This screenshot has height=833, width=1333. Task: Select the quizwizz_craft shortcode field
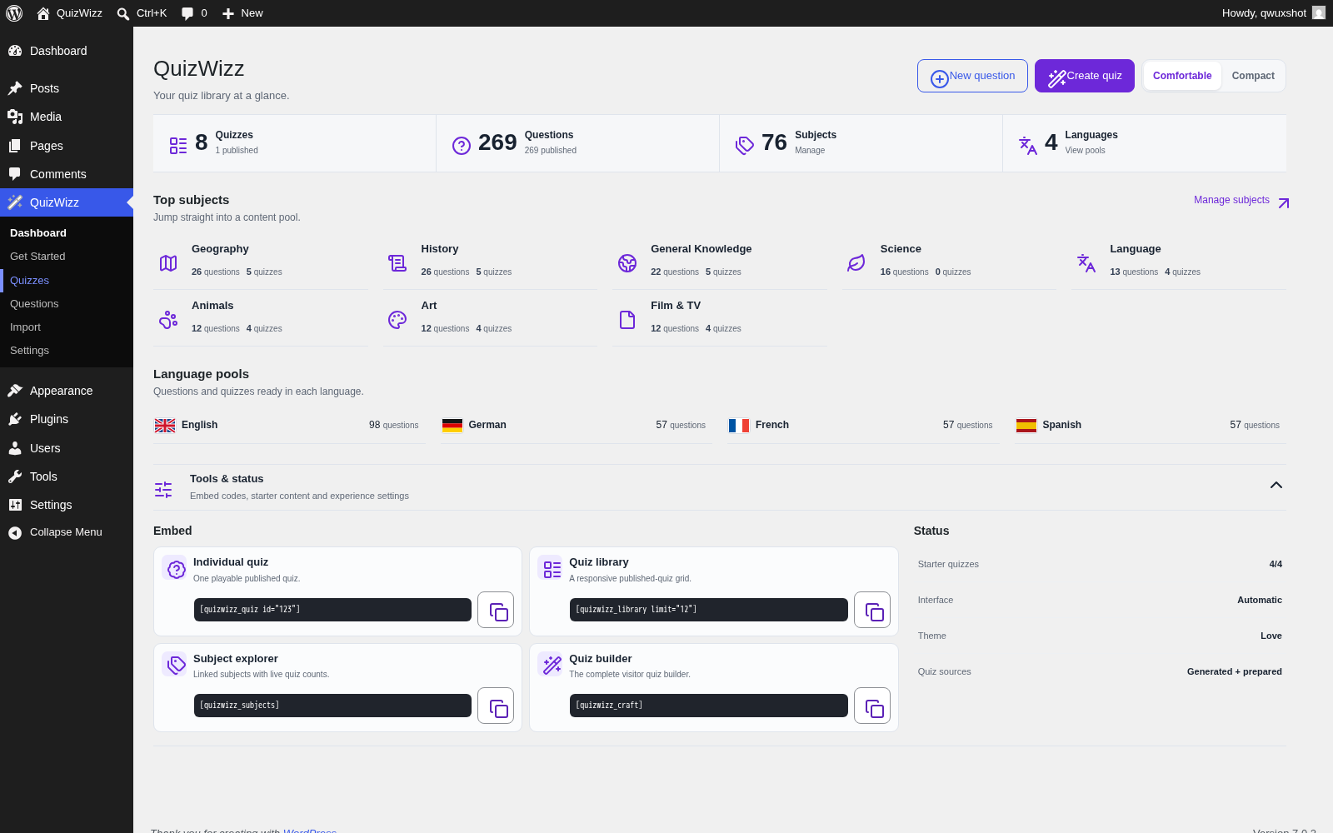pyautogui.click(x=709, y=706)
